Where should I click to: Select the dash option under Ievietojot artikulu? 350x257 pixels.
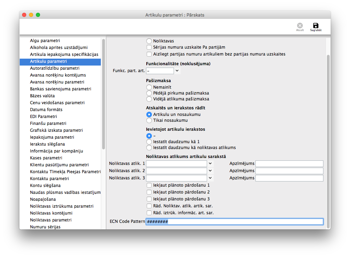point(149,136)
